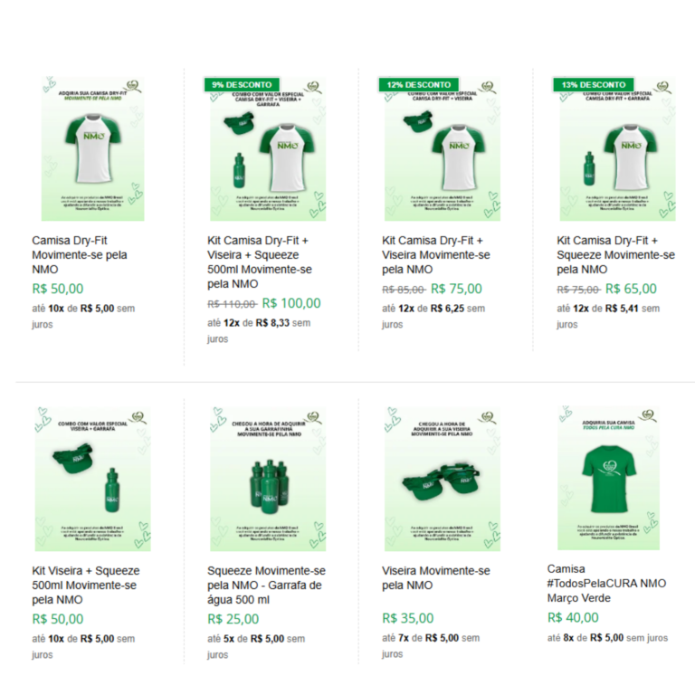Open Kit Camisa Dry-Fit + Viseira title link

click(436, 255)
